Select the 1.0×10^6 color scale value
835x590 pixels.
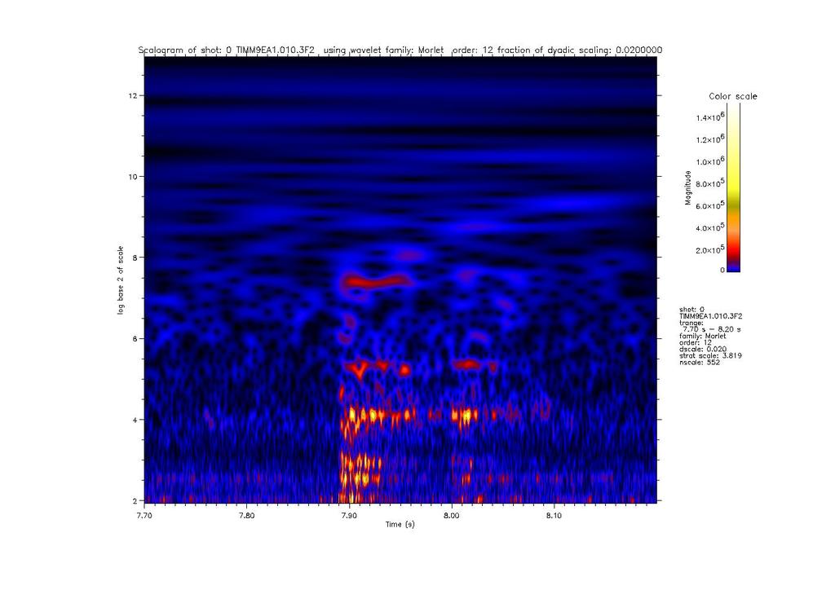click(x=710, y=161)
